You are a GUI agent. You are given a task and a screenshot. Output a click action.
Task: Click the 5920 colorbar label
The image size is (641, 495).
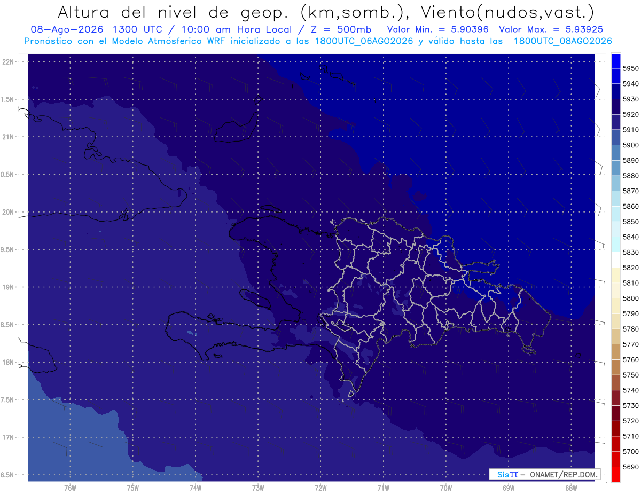[630, 114]
